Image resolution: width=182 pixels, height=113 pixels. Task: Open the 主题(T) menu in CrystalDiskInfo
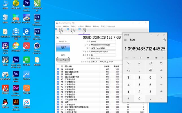(x=81, y=26)
